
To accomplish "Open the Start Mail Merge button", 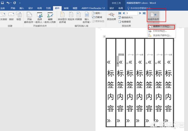I will click(29, 18).
